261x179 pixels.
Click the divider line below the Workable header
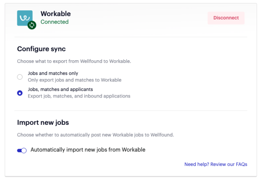(131, 37)
